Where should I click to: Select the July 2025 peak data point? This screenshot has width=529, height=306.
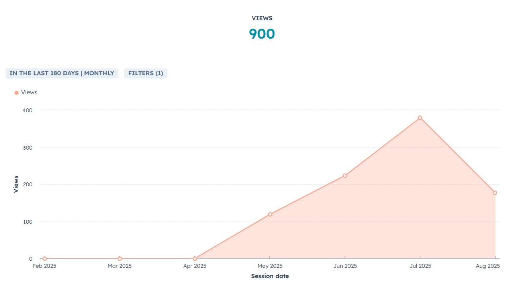coord(419,117)
